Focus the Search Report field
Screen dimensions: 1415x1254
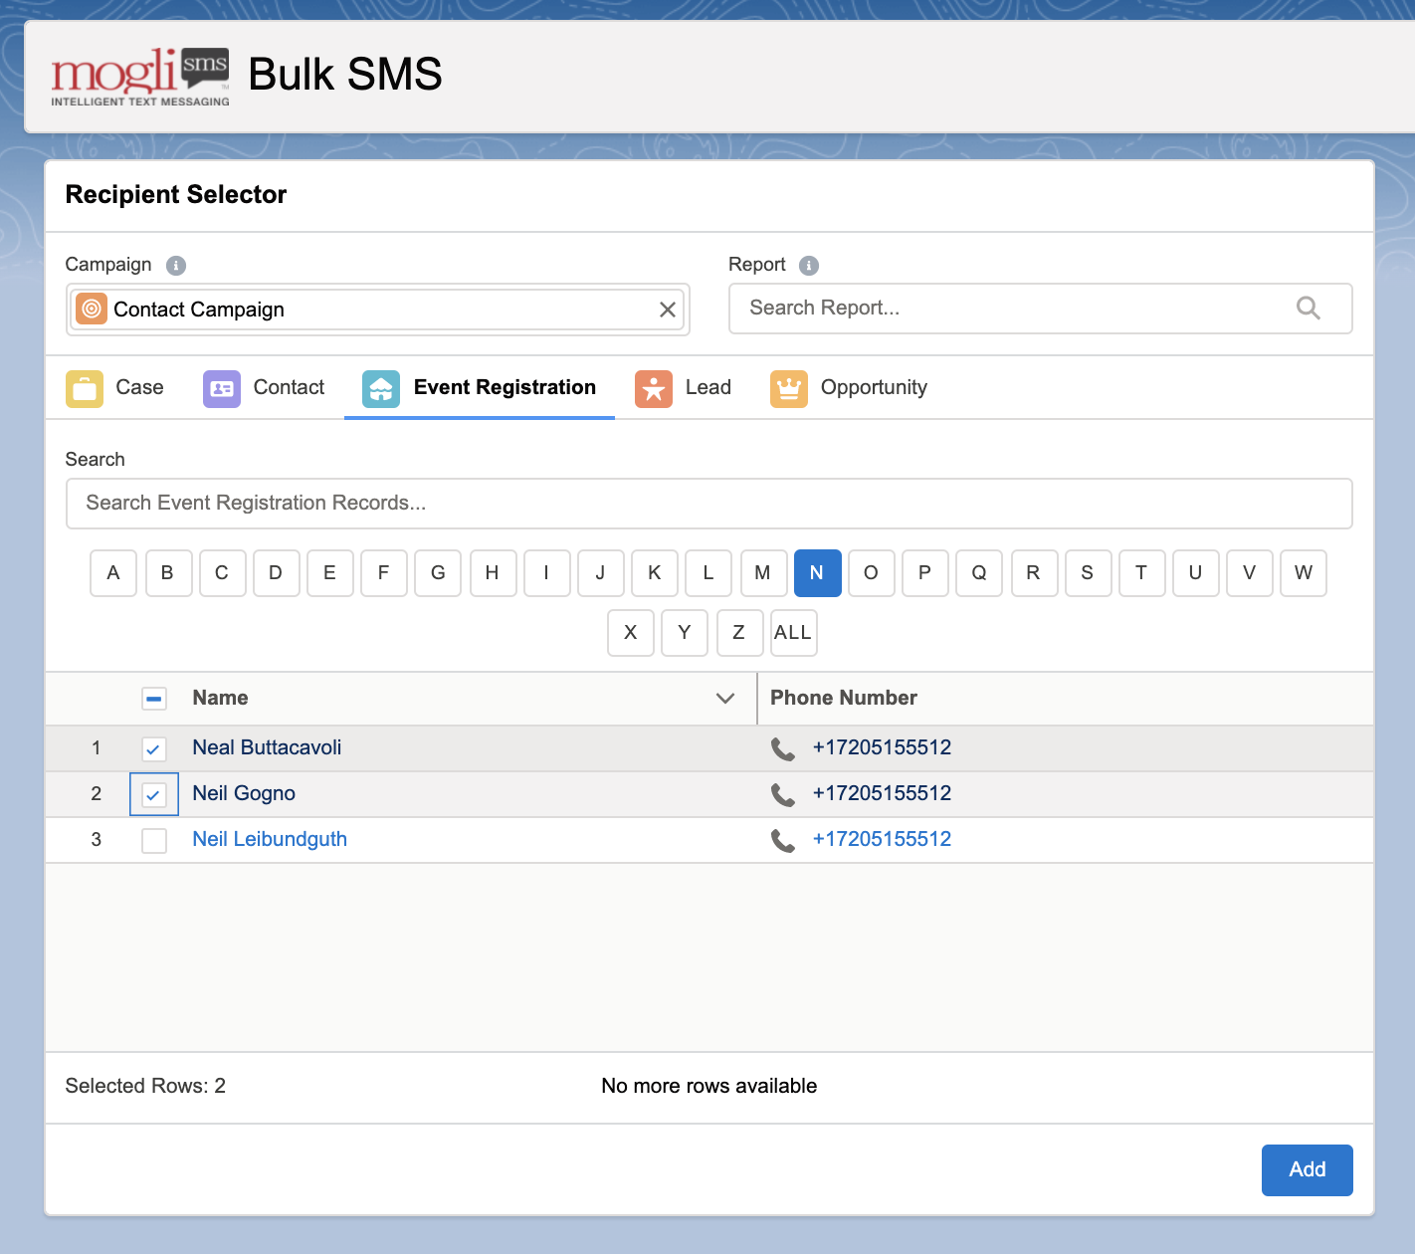(x=1040, y=309)
